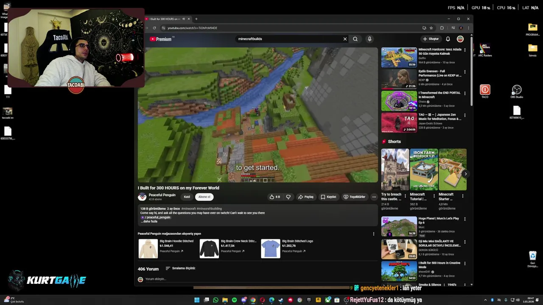Open the peaceful_penguin twitch link
Image resolution: width=543 pixels, height=305 pixels.
coord(156,217)
